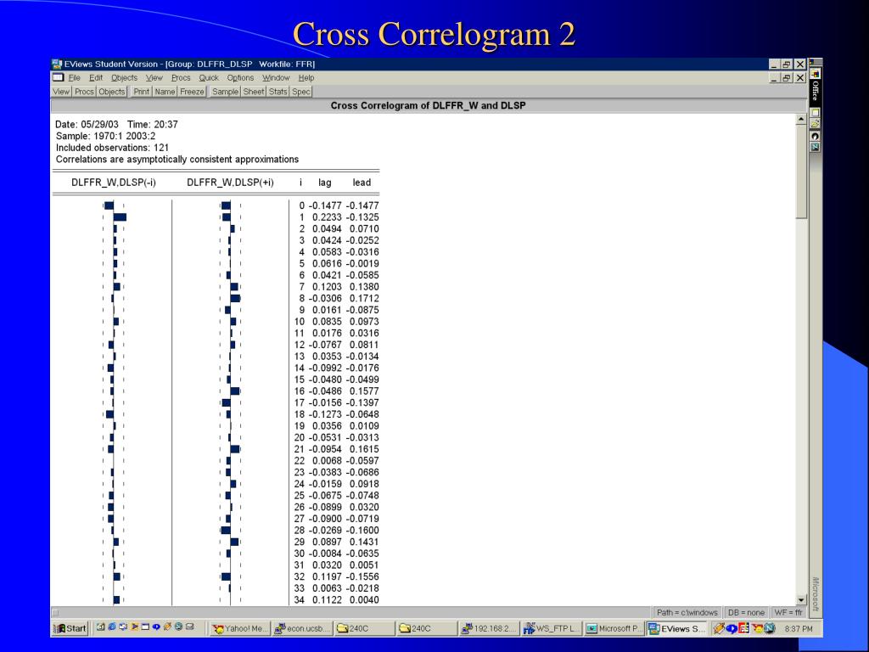Click the 'Included observations: 121' line
The height and width of the screenshot is (652, 869).
coord(112,148)
